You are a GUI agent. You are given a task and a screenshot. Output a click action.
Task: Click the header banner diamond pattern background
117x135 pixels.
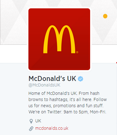tap(13, 23)
